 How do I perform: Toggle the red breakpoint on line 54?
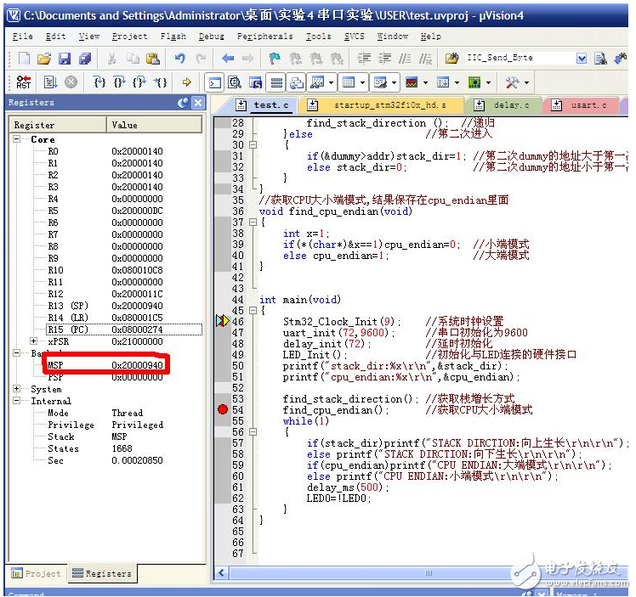tap(223, 410)
